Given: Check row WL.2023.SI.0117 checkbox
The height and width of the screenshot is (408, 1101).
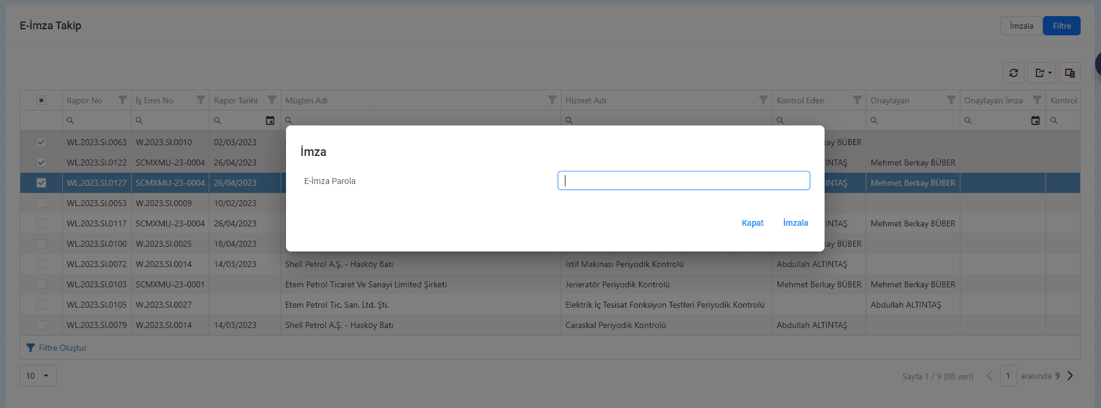Looking at the screenshot, I should point(41,223).
